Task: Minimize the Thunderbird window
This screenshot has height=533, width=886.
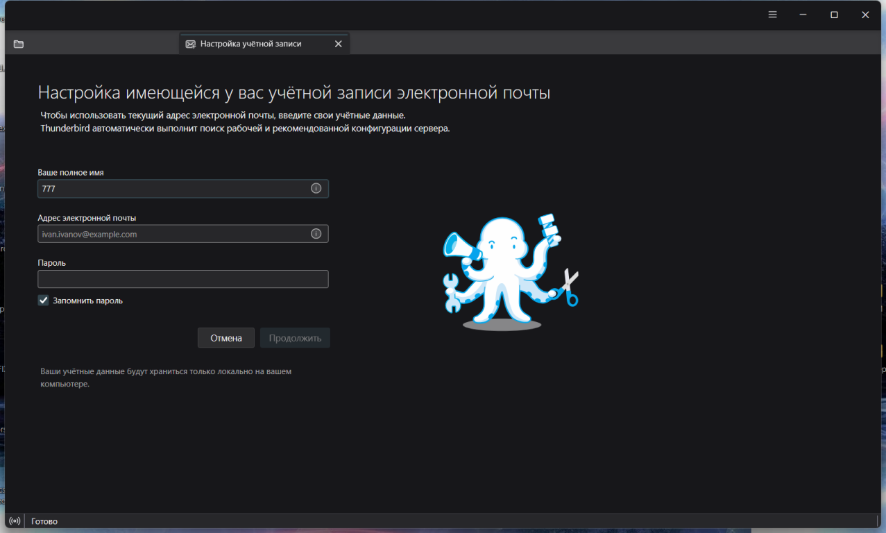Action: (x=803, y=15)
